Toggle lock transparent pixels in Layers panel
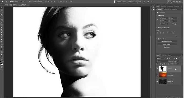184x98 pixels. (x=161, y=64)
